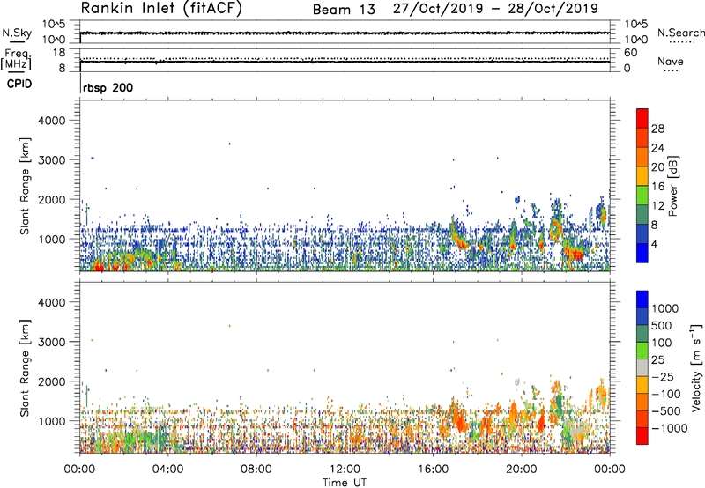
Task: Click the 'Power [dB]' colorbar label
Action: pyautogui.click(x=673, y=186)
